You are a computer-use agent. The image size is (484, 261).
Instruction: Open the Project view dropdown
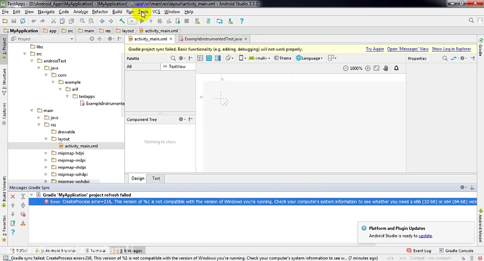(x=42, y=39)
